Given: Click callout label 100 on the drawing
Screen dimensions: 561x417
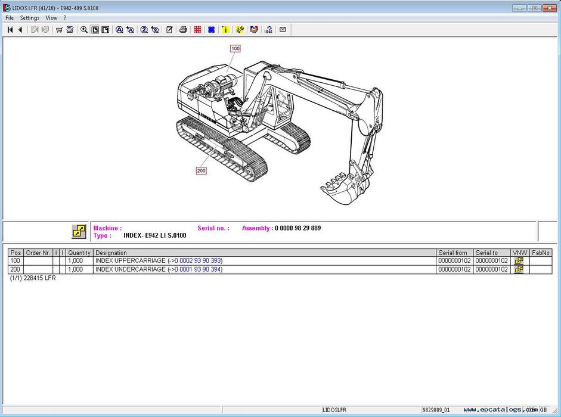Looking at the screenshot, I should [235, 49].
